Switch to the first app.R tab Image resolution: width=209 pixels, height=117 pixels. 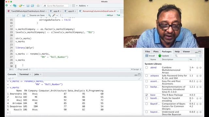(x=56, y=11)
